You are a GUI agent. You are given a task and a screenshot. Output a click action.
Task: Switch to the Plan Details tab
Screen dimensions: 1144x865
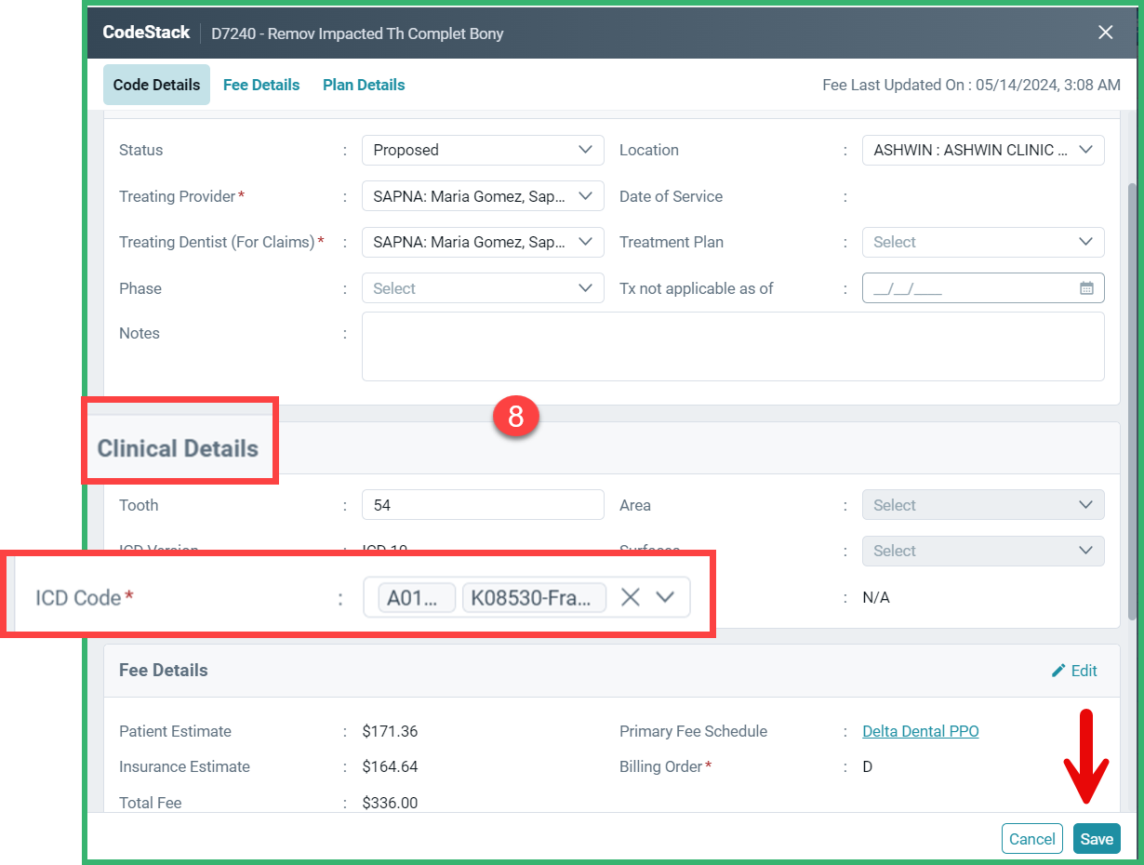pos(364,85)
